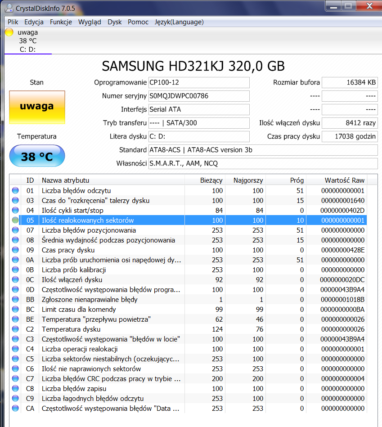Open the Pomoc menu
This screenshot has height=427, width=382.
(138, 22)
